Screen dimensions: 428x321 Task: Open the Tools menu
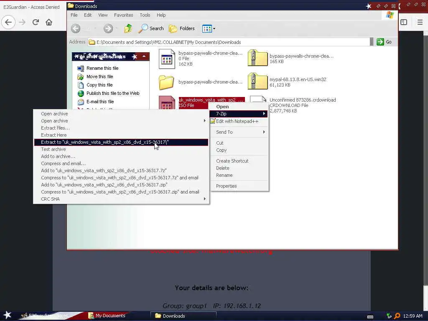(x=145, y=15)
